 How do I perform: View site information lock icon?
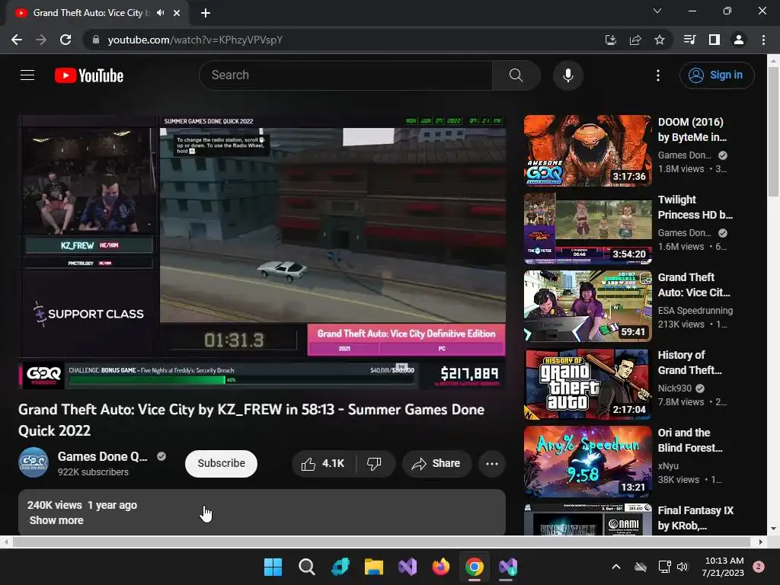click(x=96, y=40)
